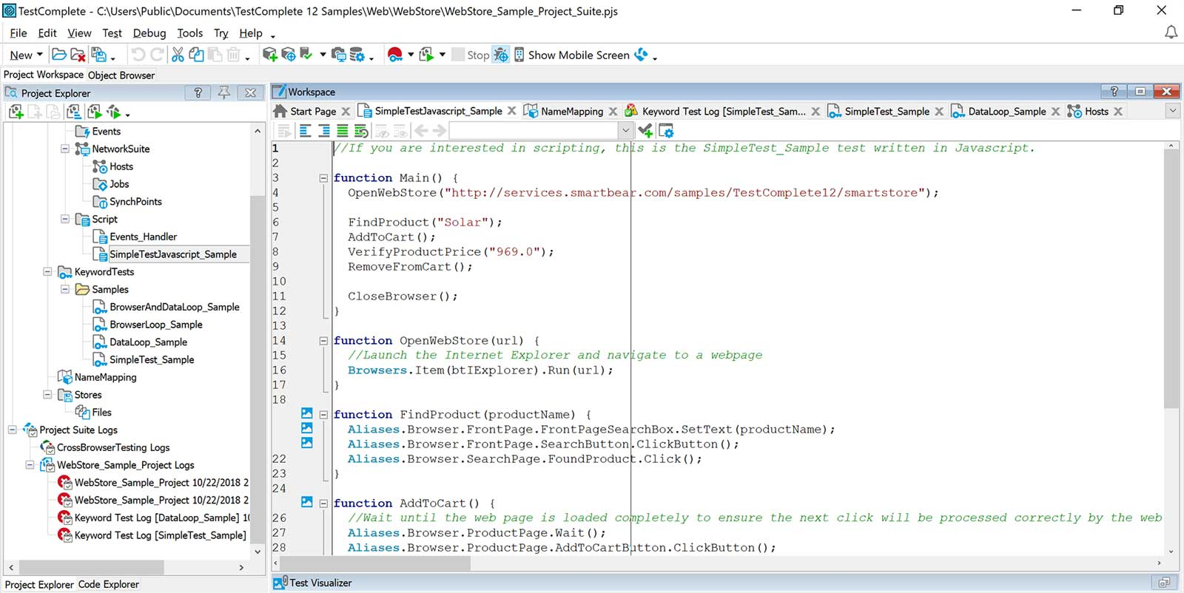Click the decrease indent icon in editor toolbar
This screenshot has height=593, width=1184.
[x=305, y=131]
